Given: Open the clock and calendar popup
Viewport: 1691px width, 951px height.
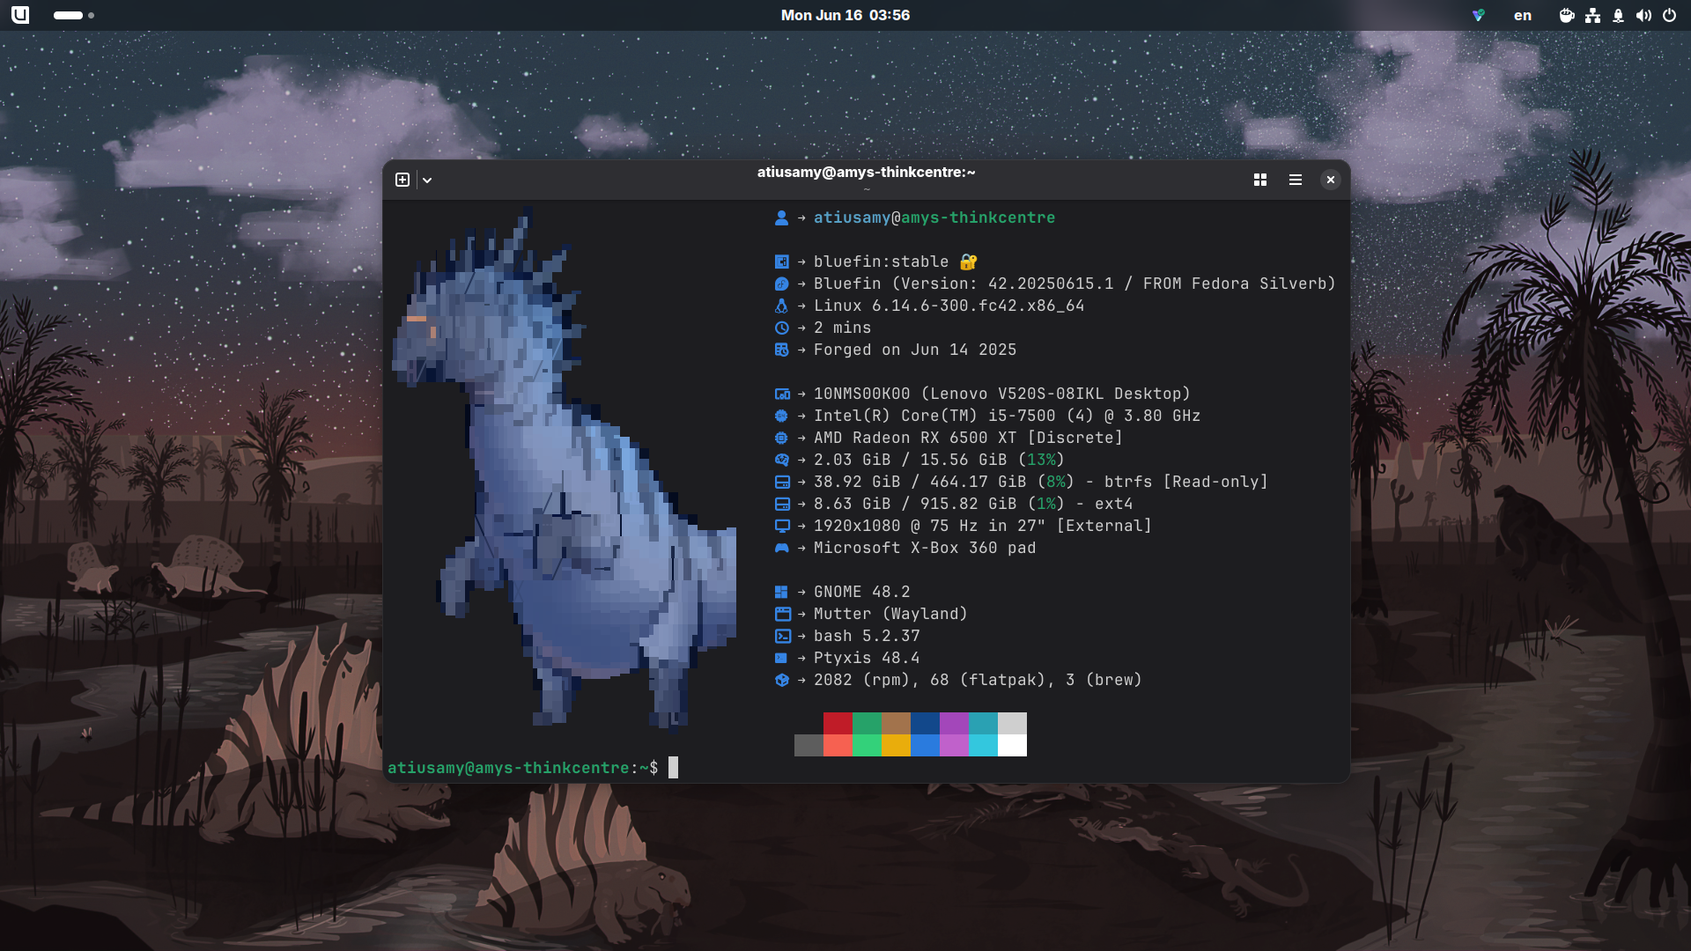Looking at the screenshot, I should 845,15.
